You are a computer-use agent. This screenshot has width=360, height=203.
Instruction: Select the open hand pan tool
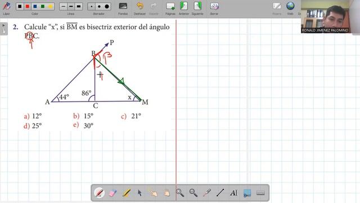166,193
